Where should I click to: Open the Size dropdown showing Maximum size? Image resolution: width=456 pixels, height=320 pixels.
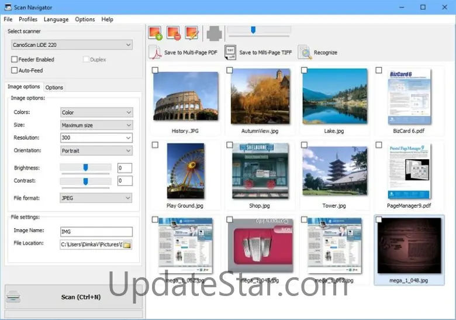[96, 125]
